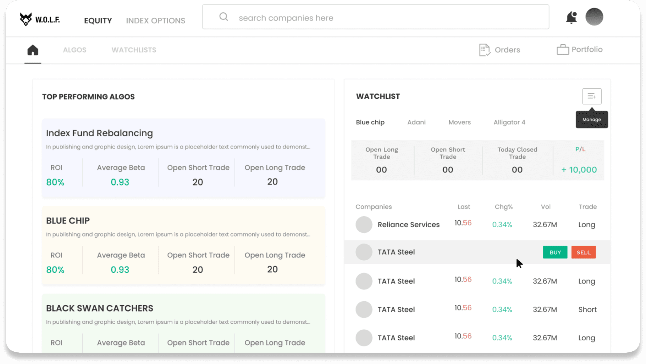The height and width of the screenshot is (364, 646).
Task: Select the Alligator 4 watchlist tab
Action: click(x=509, y=122)
